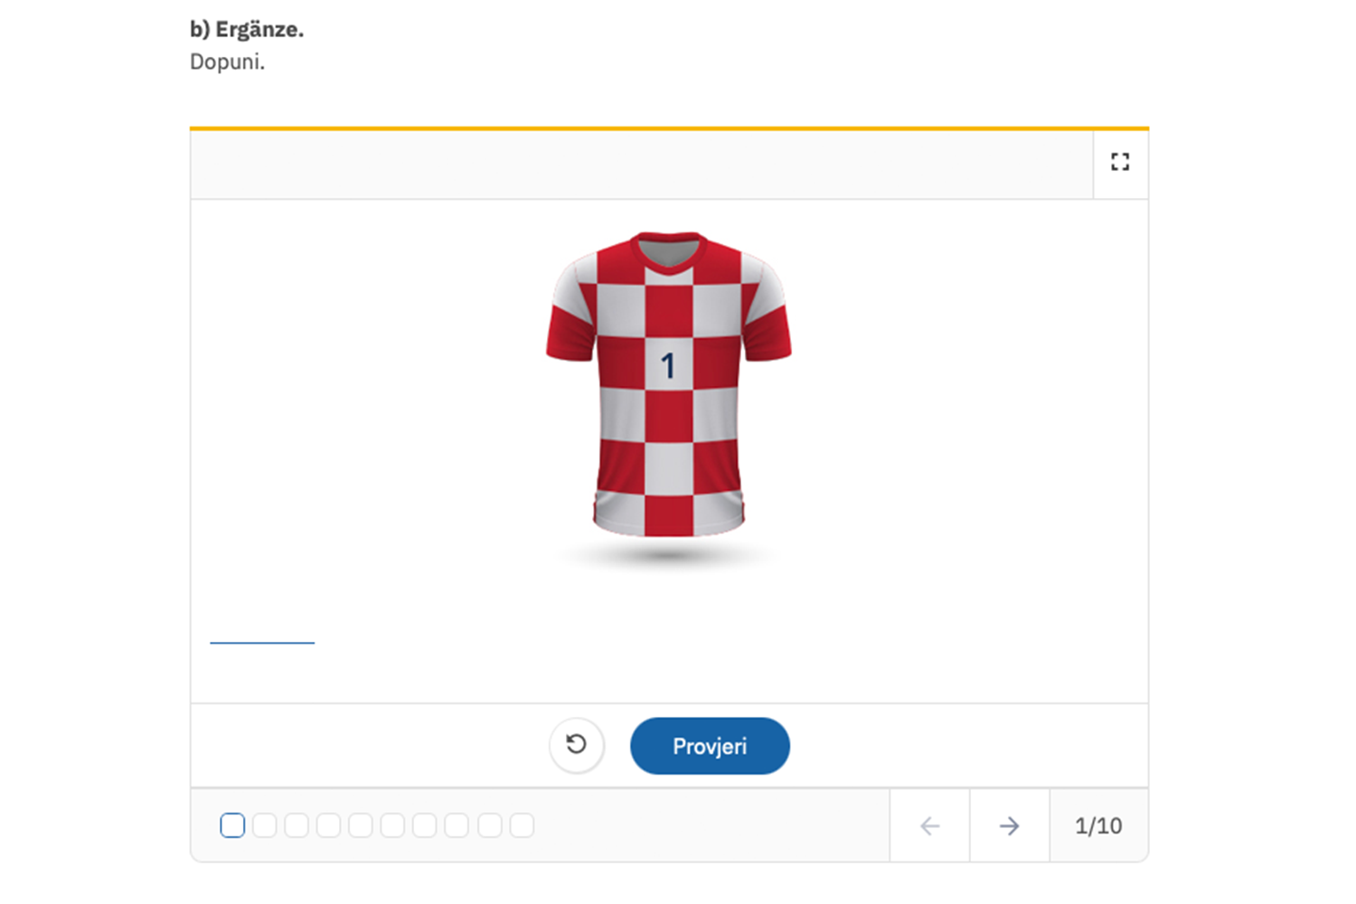This screenshot has width=1356, height=904.
Task: Jump to the sixth question square
Action: click(393, 825)
